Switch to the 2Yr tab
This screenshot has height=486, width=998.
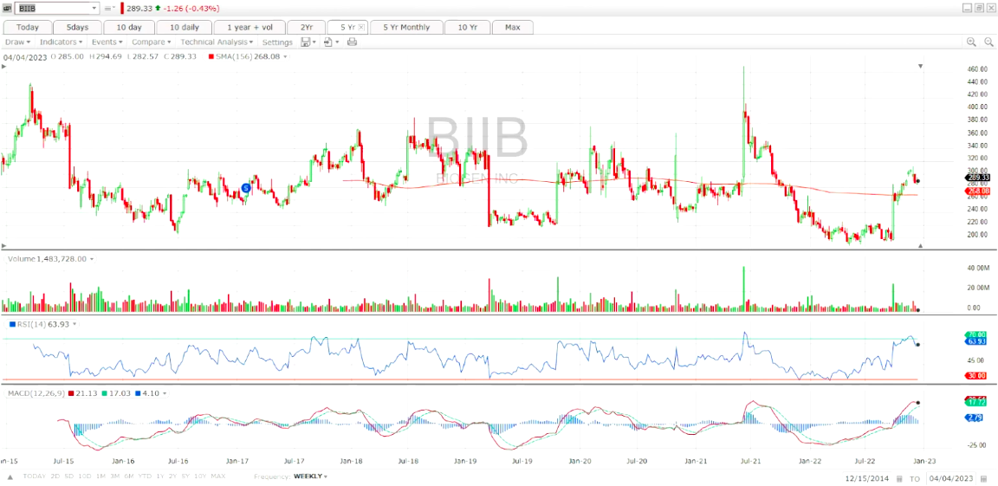click(305, 28)
